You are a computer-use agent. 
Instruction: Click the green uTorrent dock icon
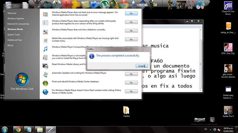tap(104, 4)
